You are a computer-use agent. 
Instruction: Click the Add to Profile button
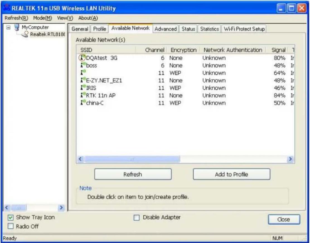pyautogui.click(x=231, y=174)
